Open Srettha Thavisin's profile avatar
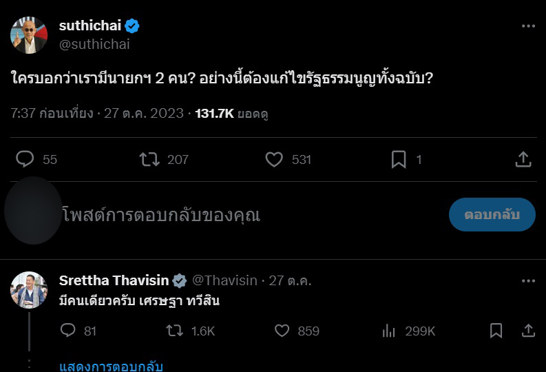 [29, 289]
